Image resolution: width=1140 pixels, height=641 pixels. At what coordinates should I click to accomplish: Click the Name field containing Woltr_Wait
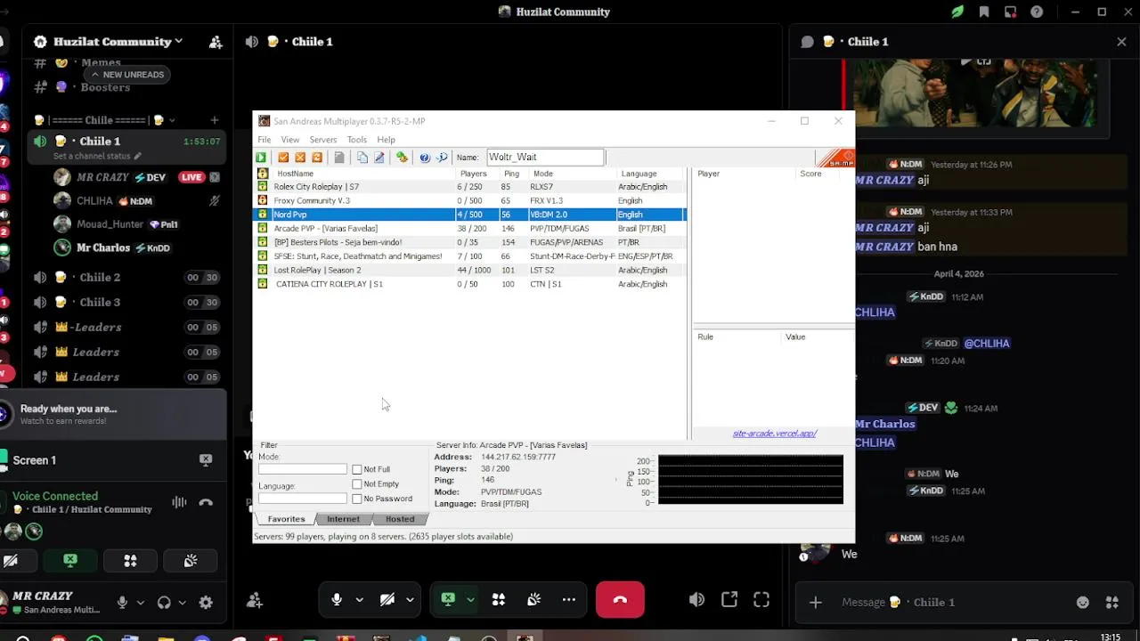pyautogui.click(x=545, y=158)
